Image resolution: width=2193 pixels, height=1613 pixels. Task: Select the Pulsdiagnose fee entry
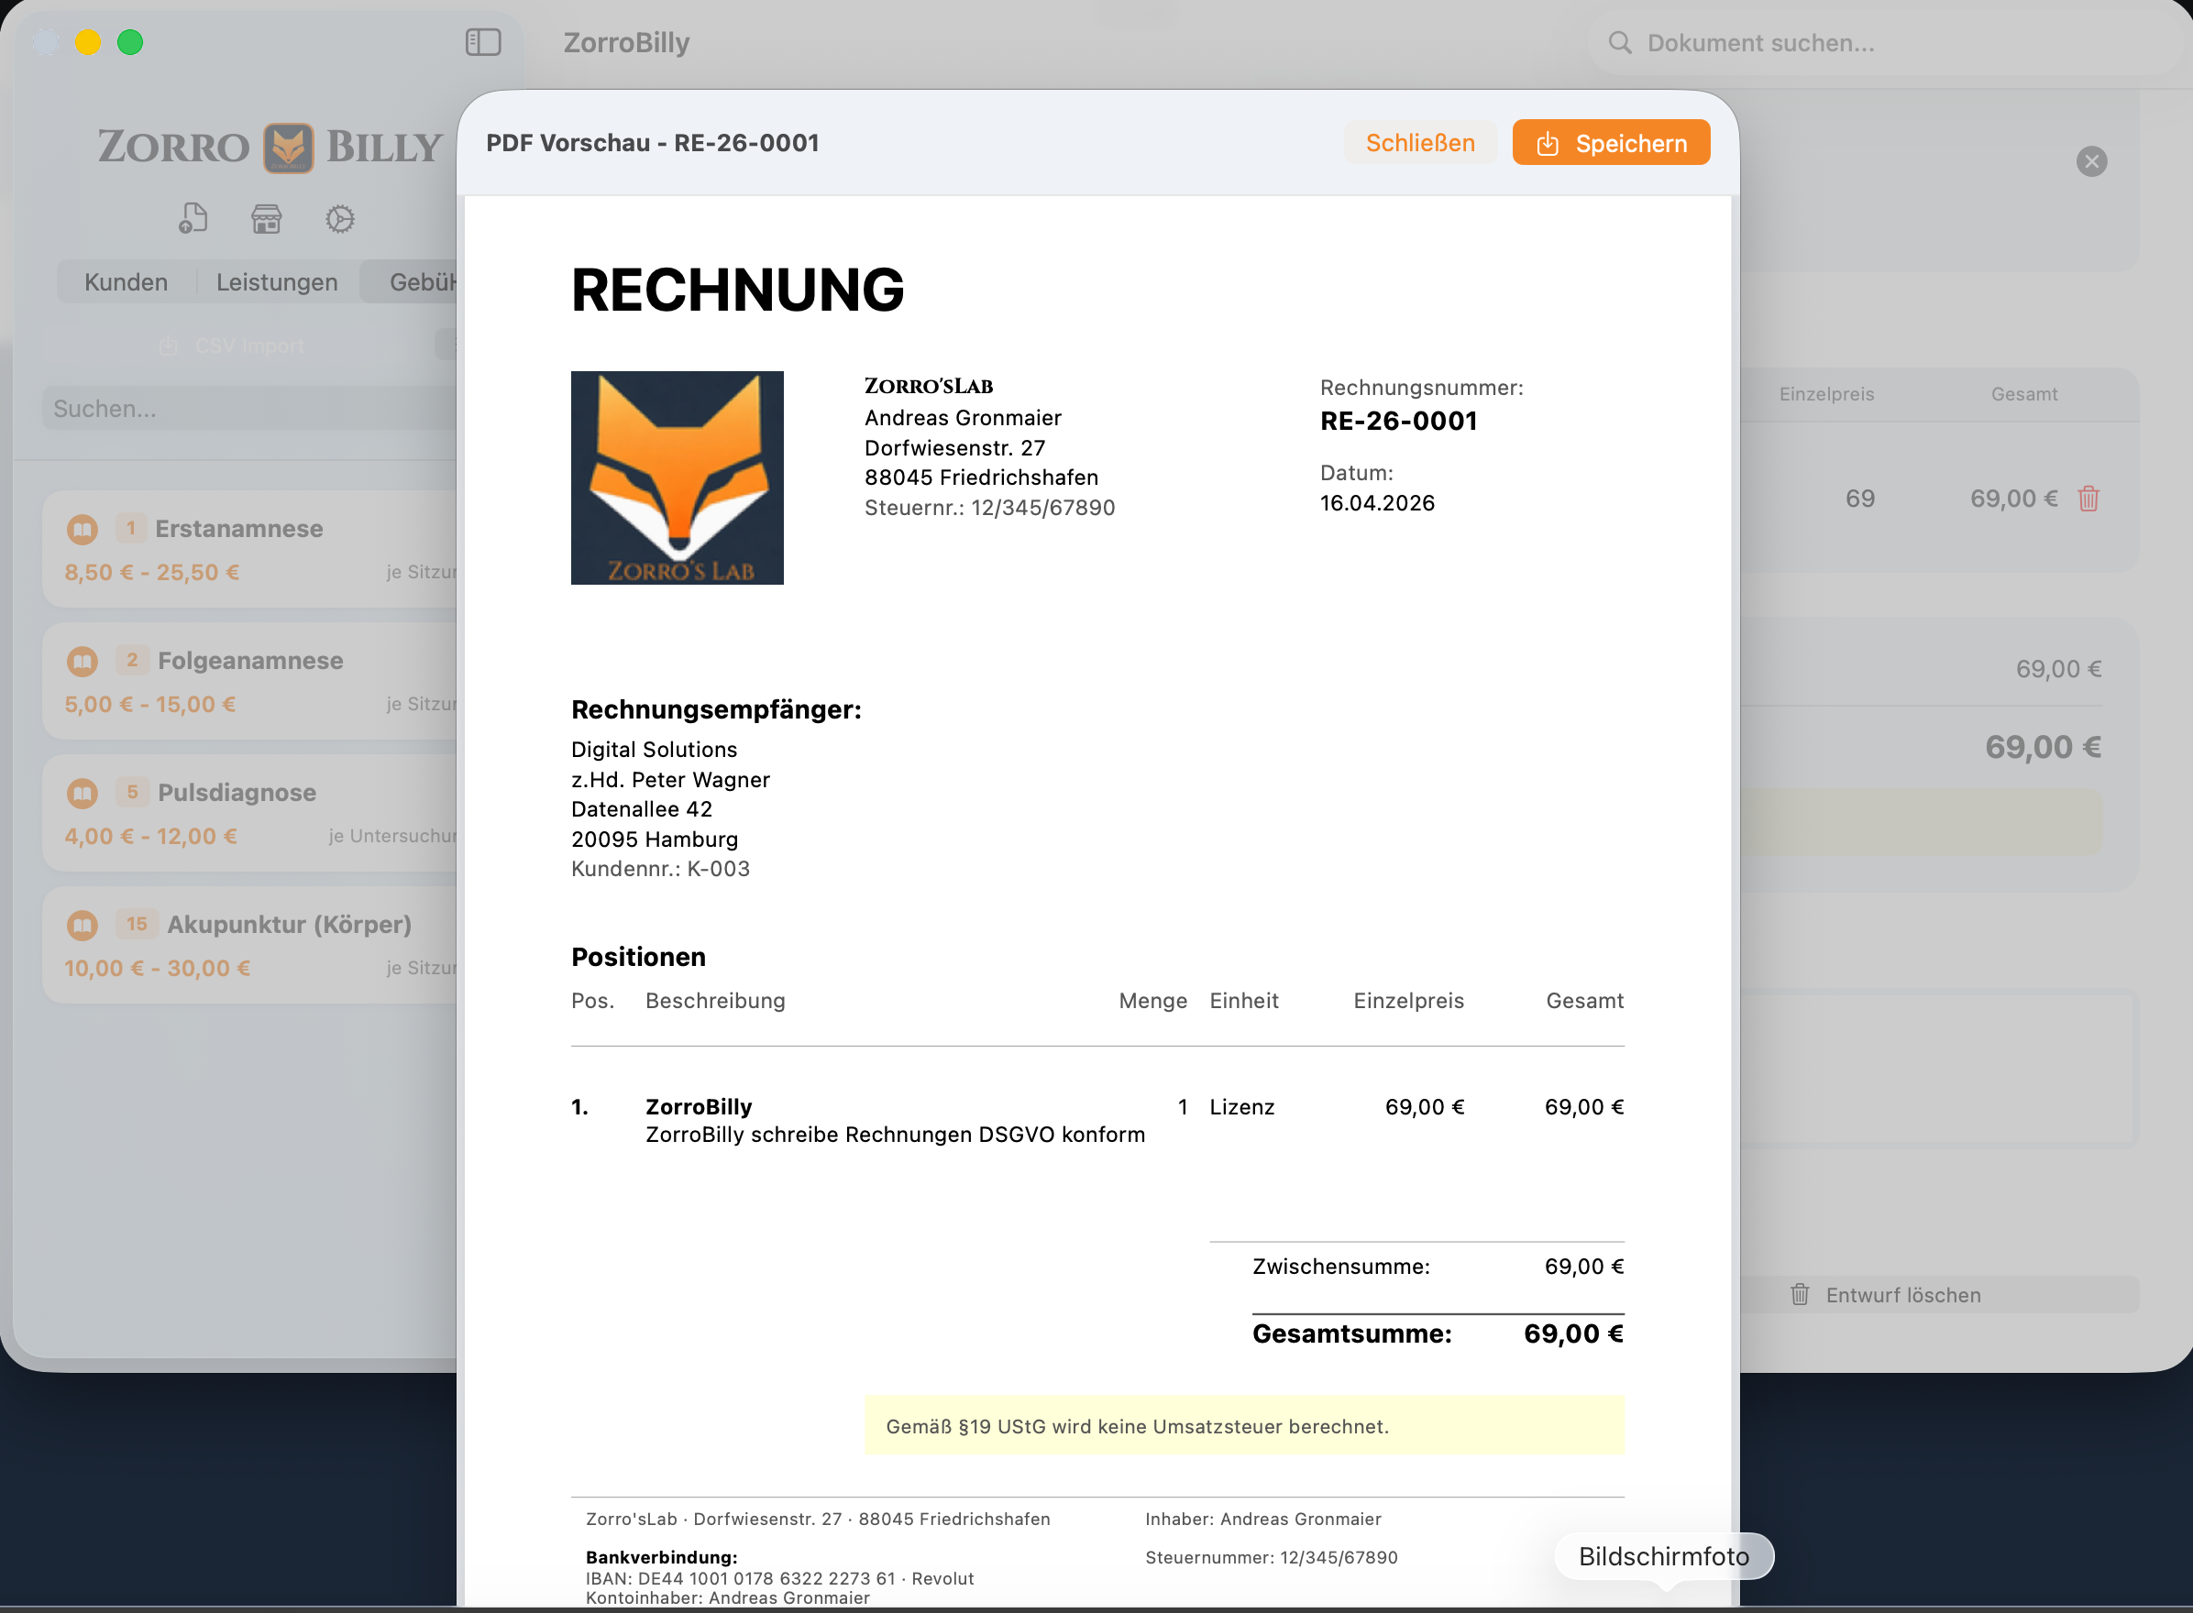[250, 813]
